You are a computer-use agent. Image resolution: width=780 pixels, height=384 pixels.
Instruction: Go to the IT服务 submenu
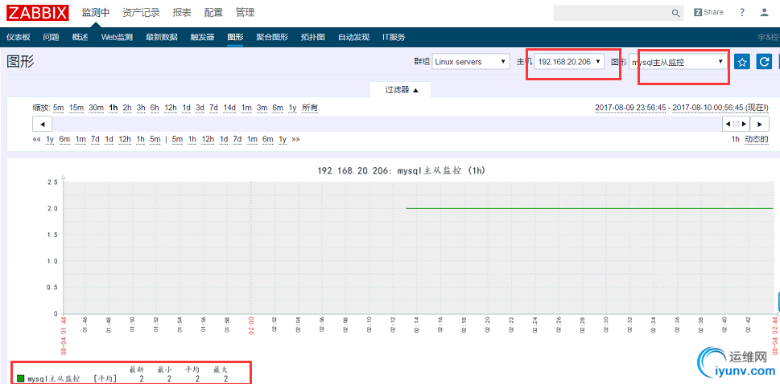pos(394,37)
